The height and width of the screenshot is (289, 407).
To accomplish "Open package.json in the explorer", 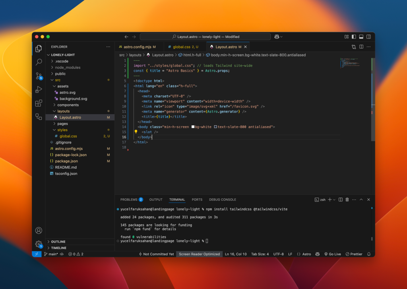I will tap(66, 161).
